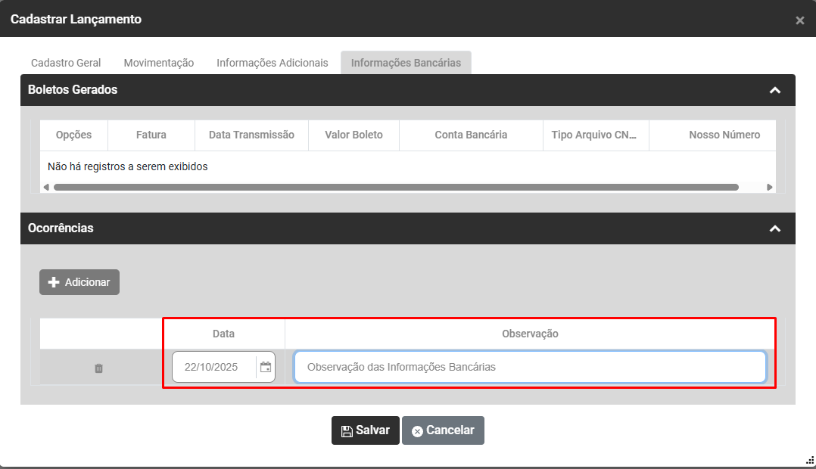Viewport: 816px width, 469px height.
Task: Open the Movimentação tab
Action: 159,63
